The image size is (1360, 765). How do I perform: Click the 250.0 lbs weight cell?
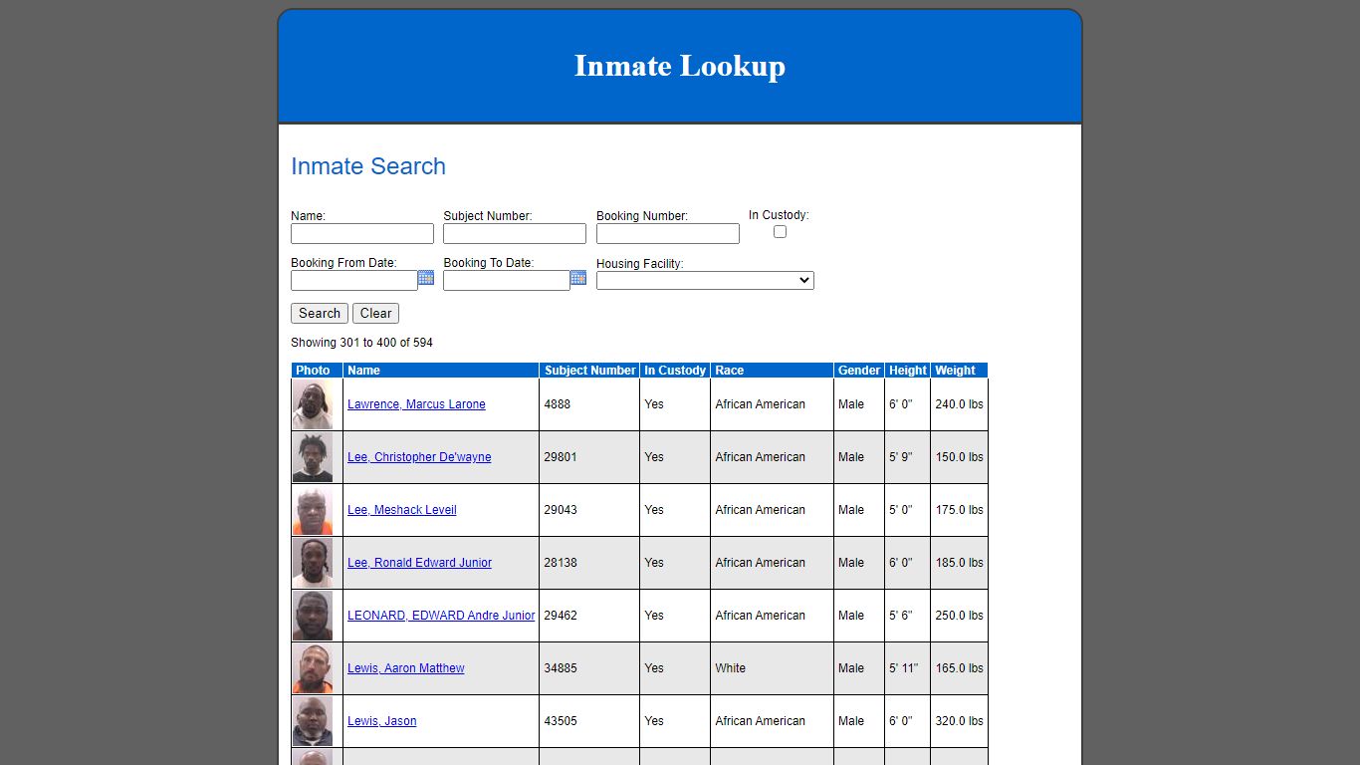tap(959, 616)
